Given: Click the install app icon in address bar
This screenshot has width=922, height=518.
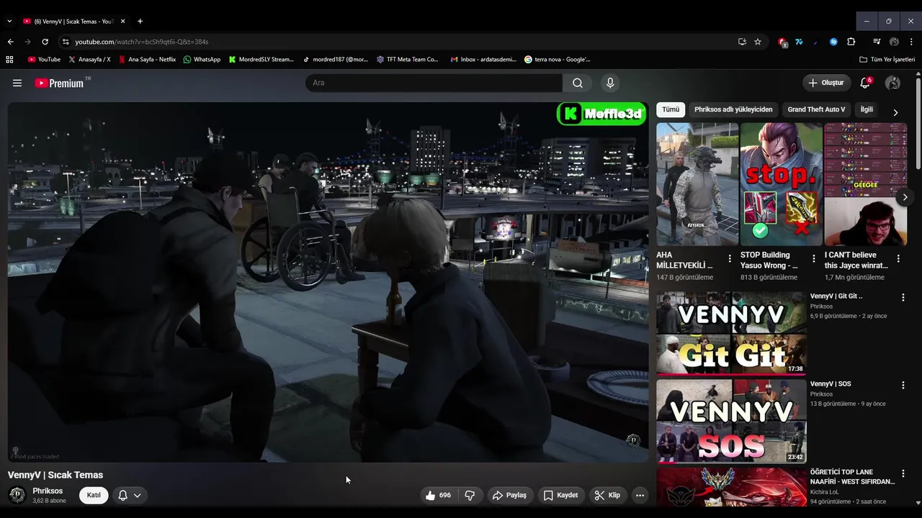Looking at the screenshot, I should pyautogui.click(x=742, y=42).
